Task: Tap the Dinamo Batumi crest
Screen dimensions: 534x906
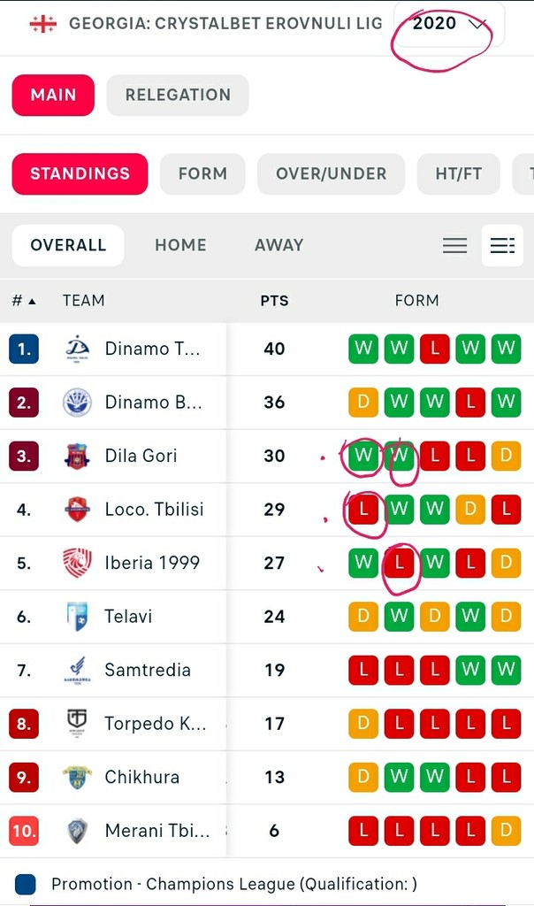Action: (77, 403)
